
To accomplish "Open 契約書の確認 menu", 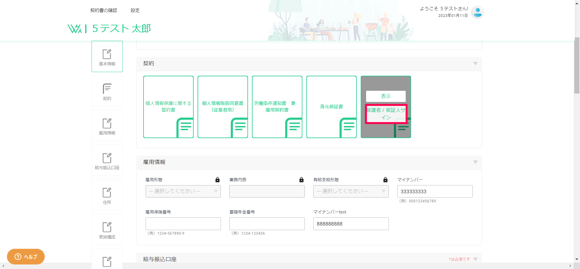I will (x=104, y=10).
